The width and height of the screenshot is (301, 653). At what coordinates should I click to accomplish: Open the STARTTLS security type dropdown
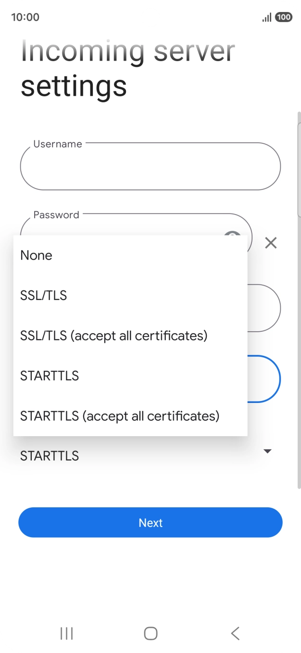point(144,455)
